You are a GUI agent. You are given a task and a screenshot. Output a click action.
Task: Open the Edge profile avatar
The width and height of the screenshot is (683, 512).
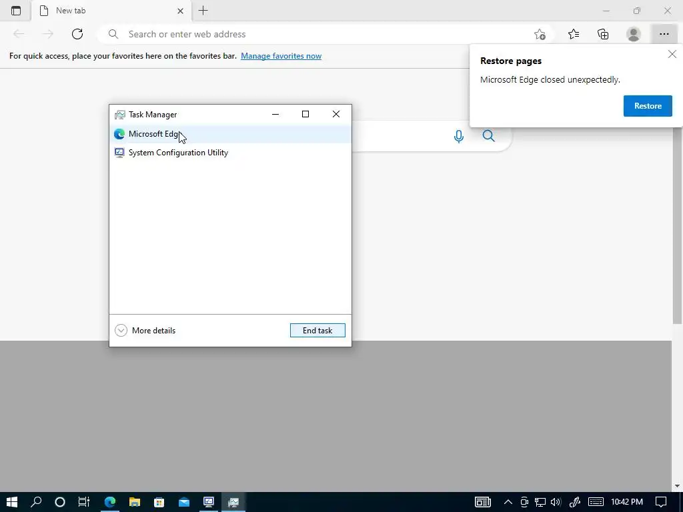(634, 34)
